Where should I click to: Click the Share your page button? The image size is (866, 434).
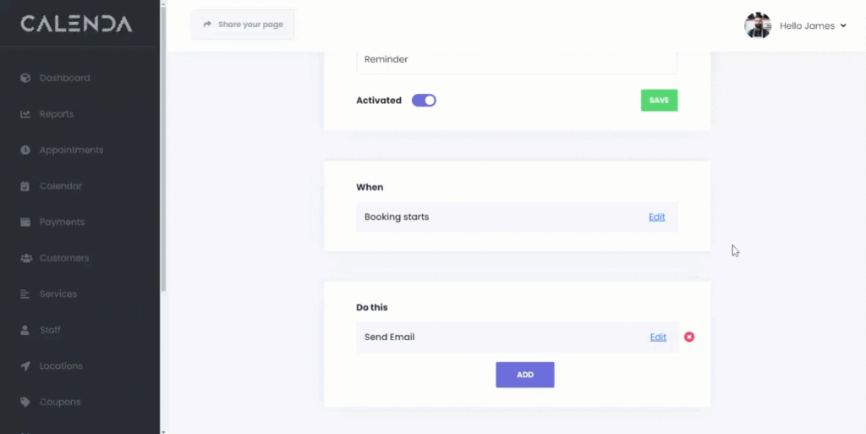pyautogui.click(x=244, y=25)
